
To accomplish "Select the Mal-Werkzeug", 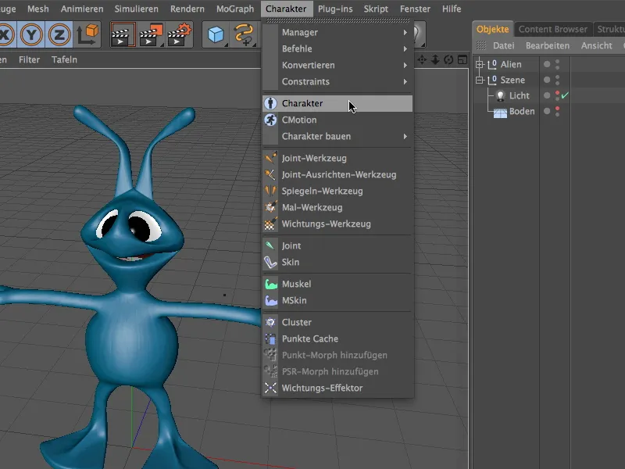I will 337,207.
